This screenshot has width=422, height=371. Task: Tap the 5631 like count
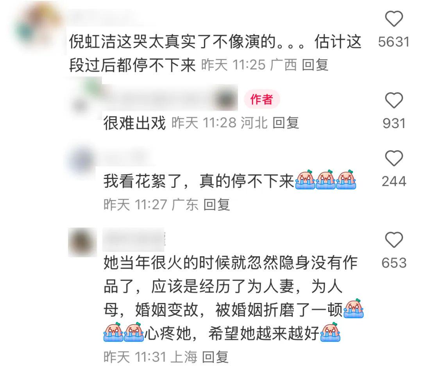pos(394,42)
